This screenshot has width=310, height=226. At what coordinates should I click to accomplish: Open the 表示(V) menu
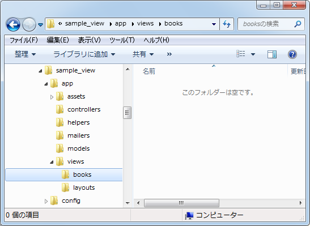pos(89,40)
